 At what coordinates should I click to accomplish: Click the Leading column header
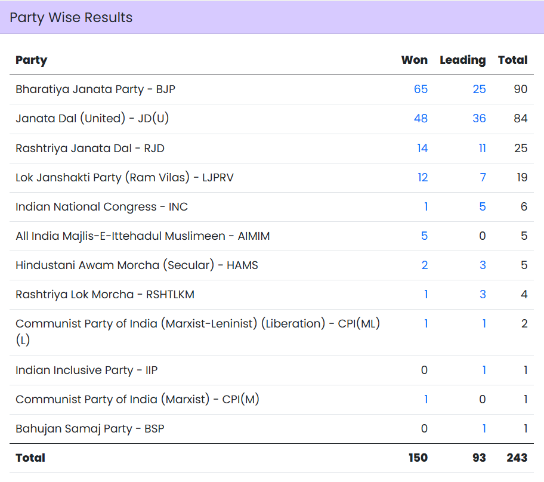point(462,60)
